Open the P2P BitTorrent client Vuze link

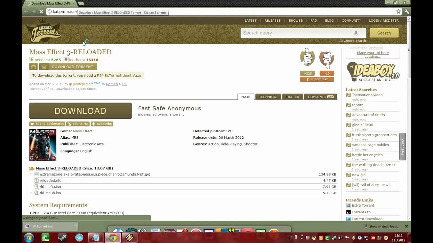pyautogui.click(x=119, y=76)
